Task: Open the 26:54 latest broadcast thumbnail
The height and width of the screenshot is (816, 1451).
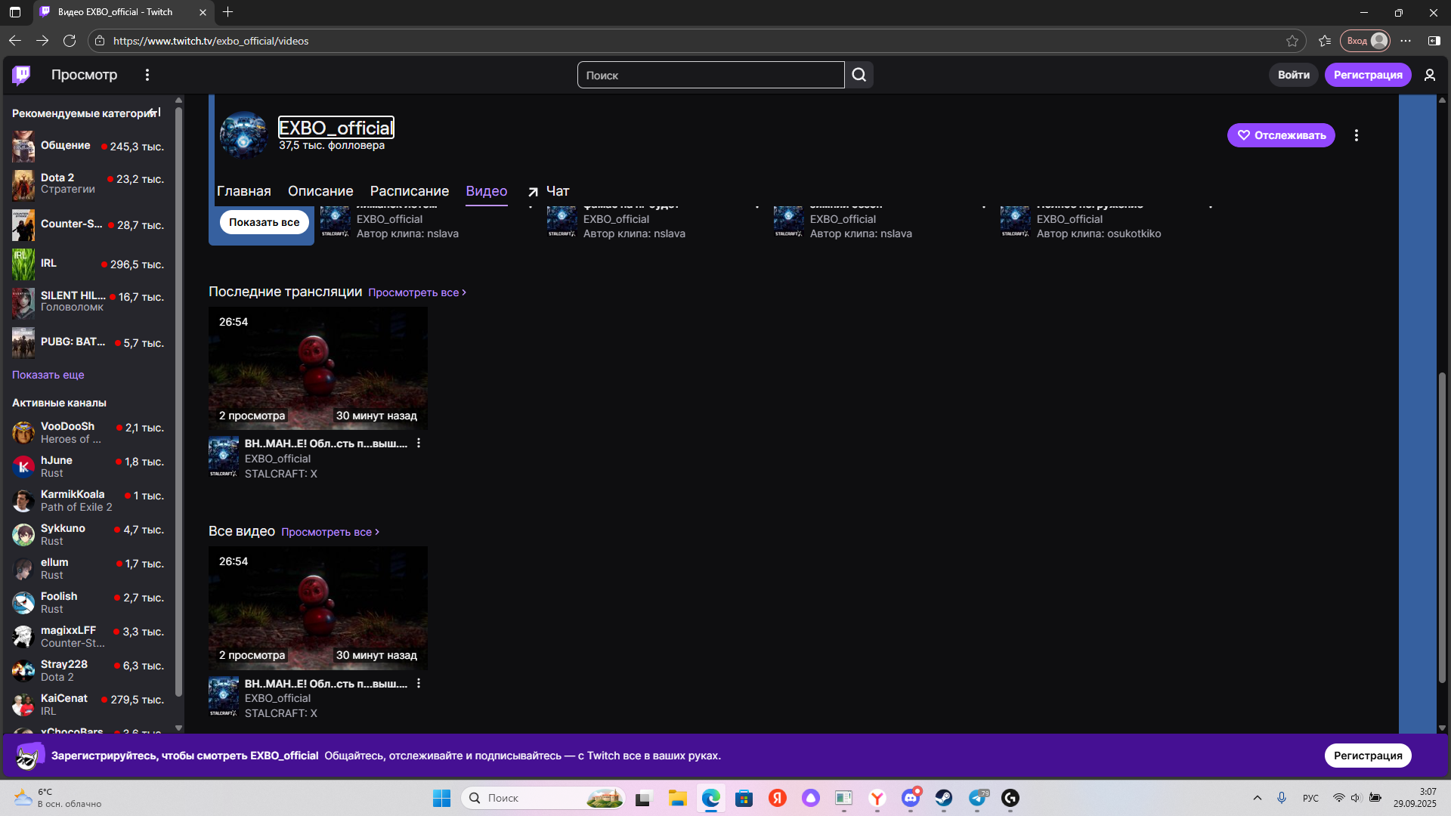Action: click(317, 368)
